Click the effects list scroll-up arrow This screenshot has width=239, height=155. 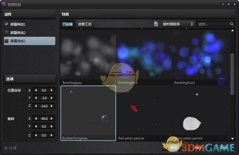[233, 31]
